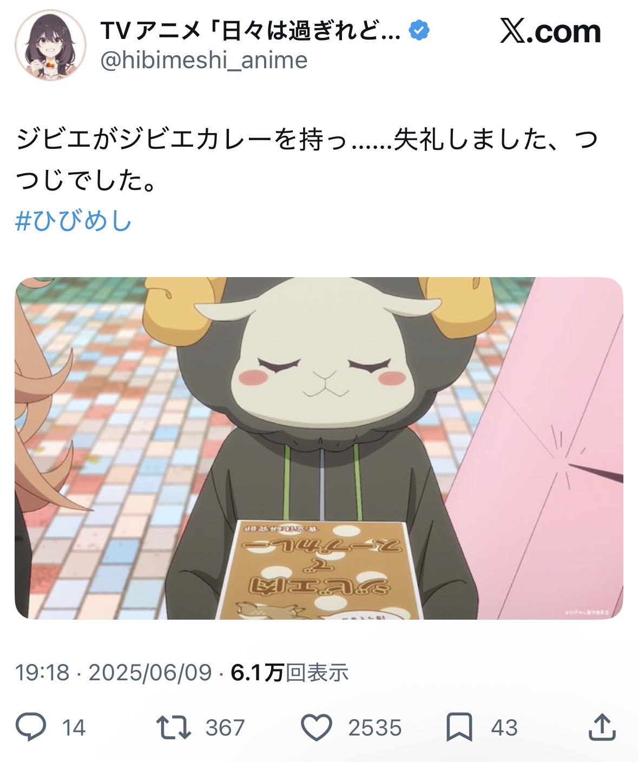Open the #ひびめし hashtag
Screen dimensions: 638x762
[x=74, y=221]
